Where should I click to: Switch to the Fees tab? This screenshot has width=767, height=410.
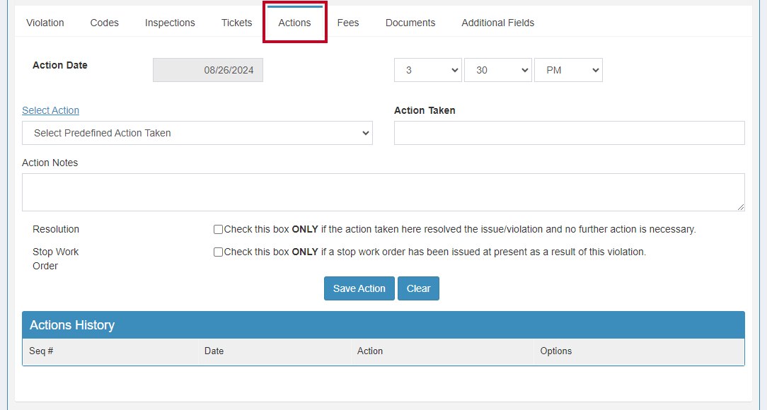(x=348, y=23)
